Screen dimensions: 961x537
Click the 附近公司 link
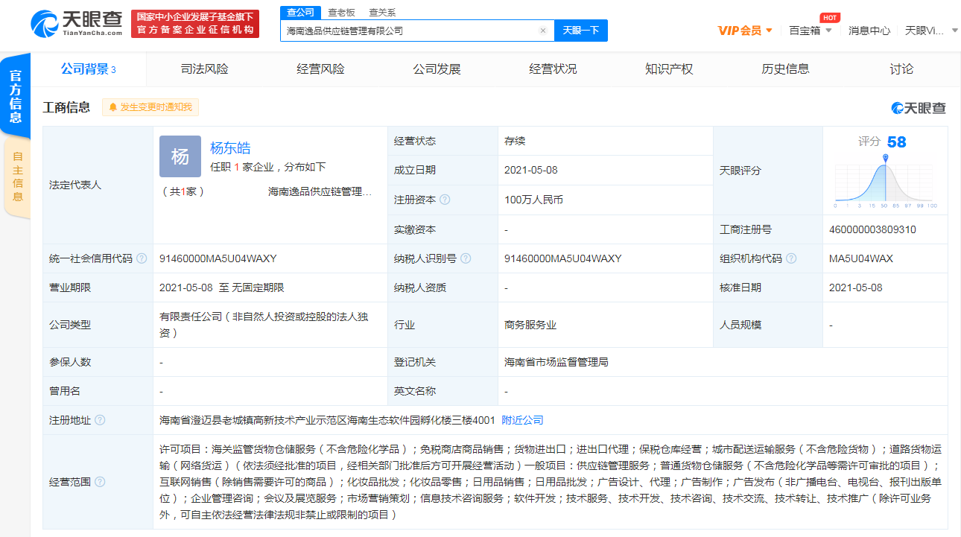click(523, 420)
